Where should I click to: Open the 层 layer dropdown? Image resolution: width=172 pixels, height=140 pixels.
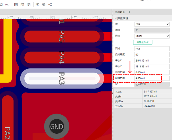coord(152,24)
